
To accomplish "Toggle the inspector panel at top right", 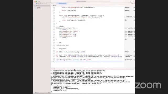I will (134, 1).
